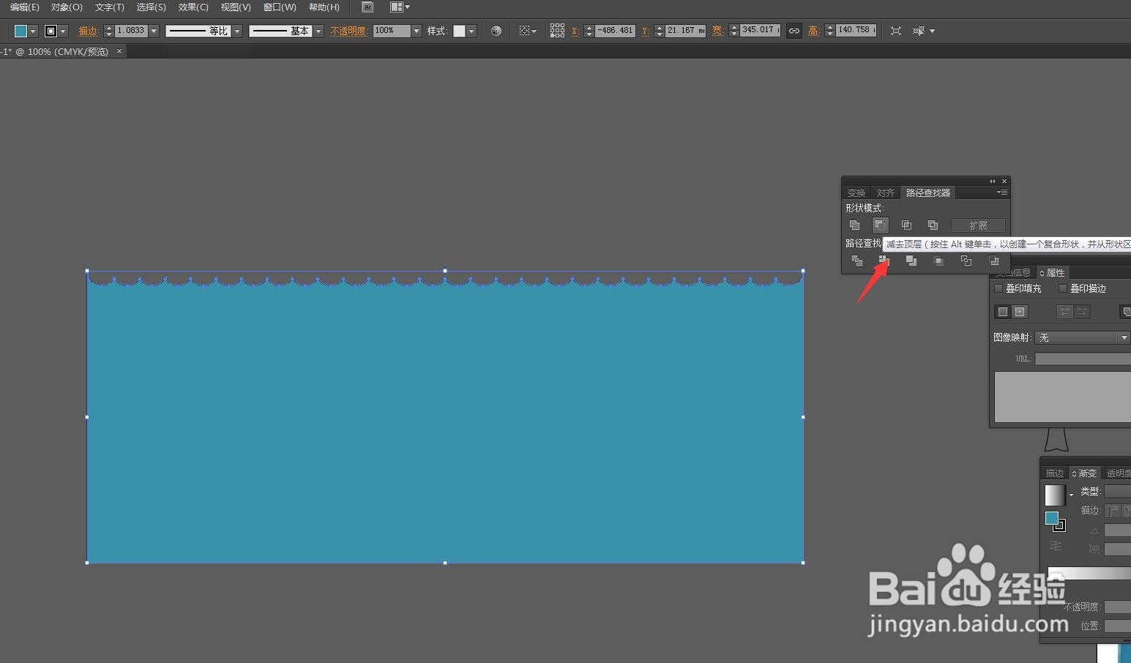Open the fill color dropdown arrow

[33, 31]
